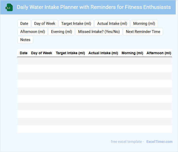Click the first empty table row
This screenshot has width=178, height=152.
94,61
